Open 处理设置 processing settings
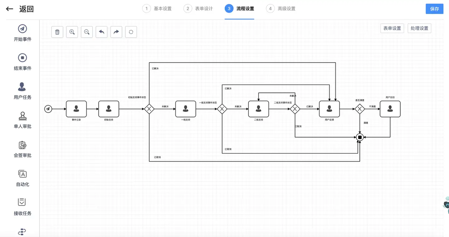This screenshot has height=237, width=449. [419, 28]
